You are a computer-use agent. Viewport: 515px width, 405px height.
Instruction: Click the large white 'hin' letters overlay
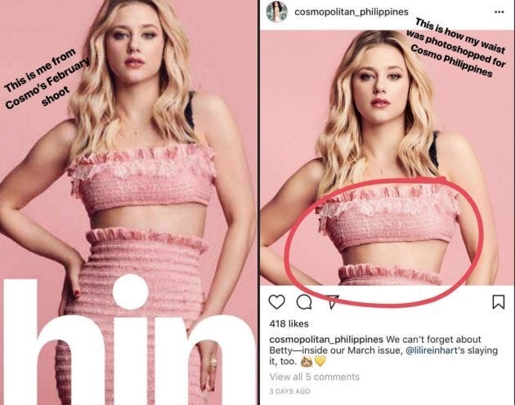(x=128, y=341)
